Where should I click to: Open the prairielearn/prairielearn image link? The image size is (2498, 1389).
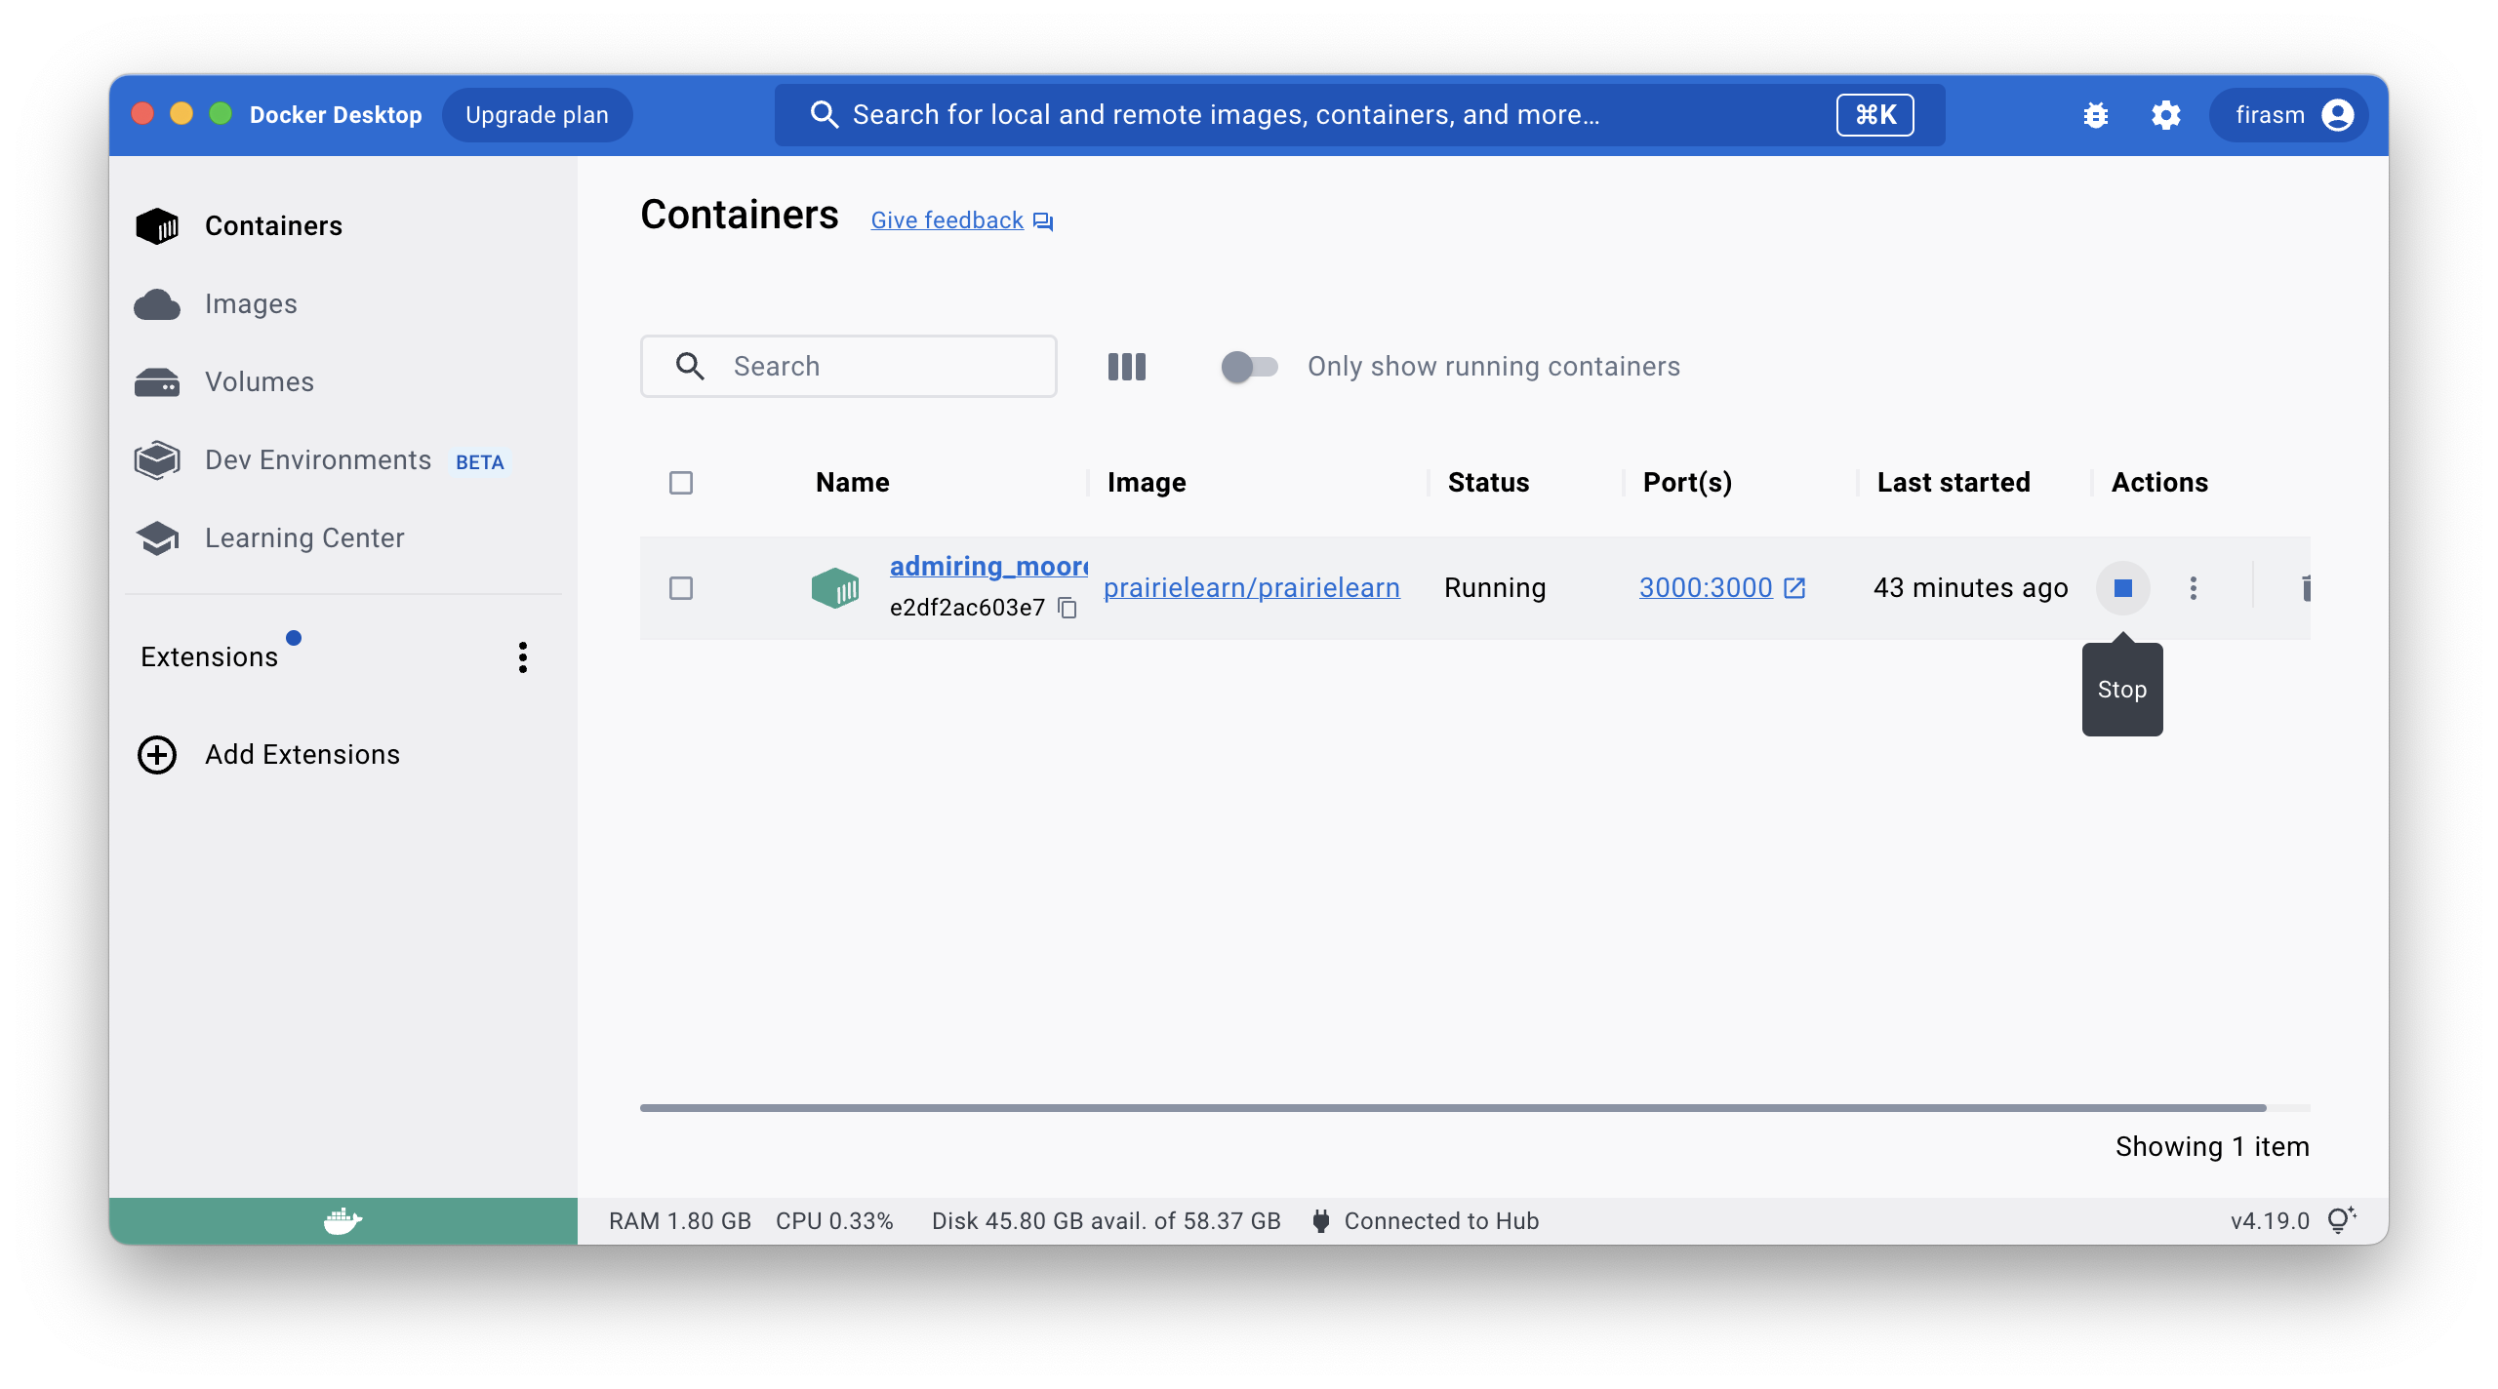[1252, 588]
